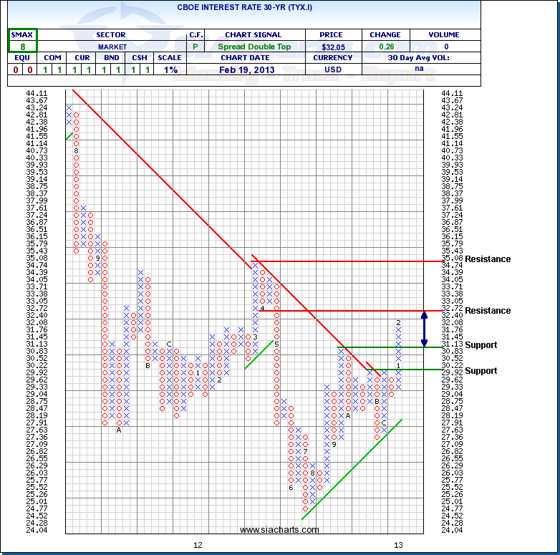560x555 pixels.
Task: Click the lower Resistance label at 32.72
Action: pos(487,311)
